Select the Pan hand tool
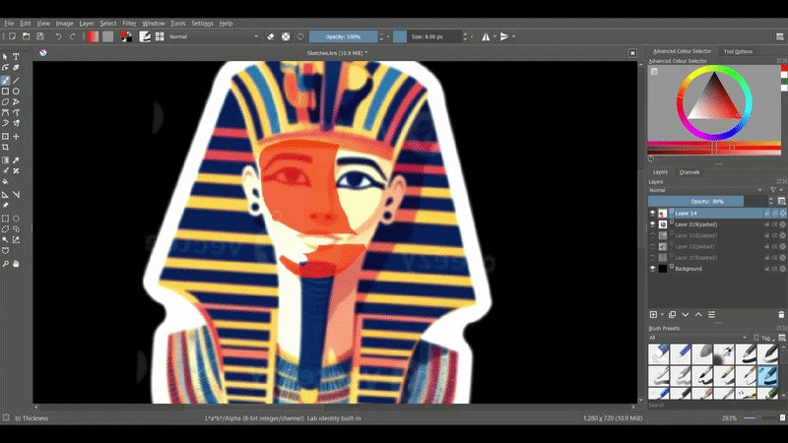This screenshot has width=788, height=443. click(16, 264)
